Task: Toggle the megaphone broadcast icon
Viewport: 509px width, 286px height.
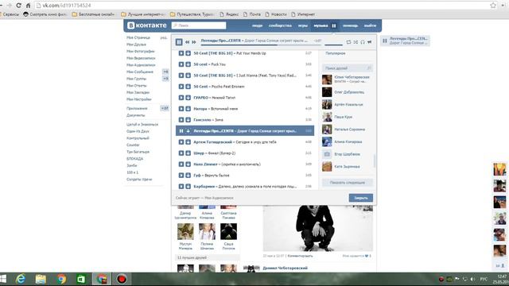Action: click(x=369, y=42)
